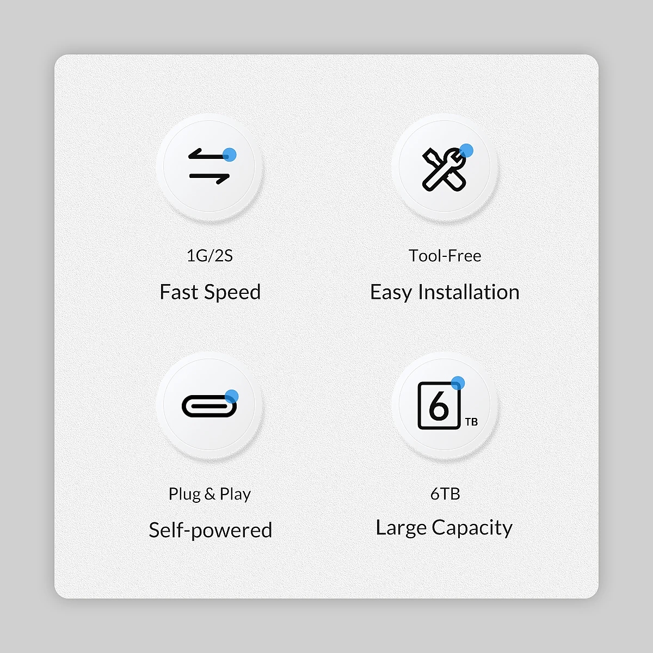Select the Fast Speed heading
Viewport: 653px width, 653px height.
click(x=210, y=292)
